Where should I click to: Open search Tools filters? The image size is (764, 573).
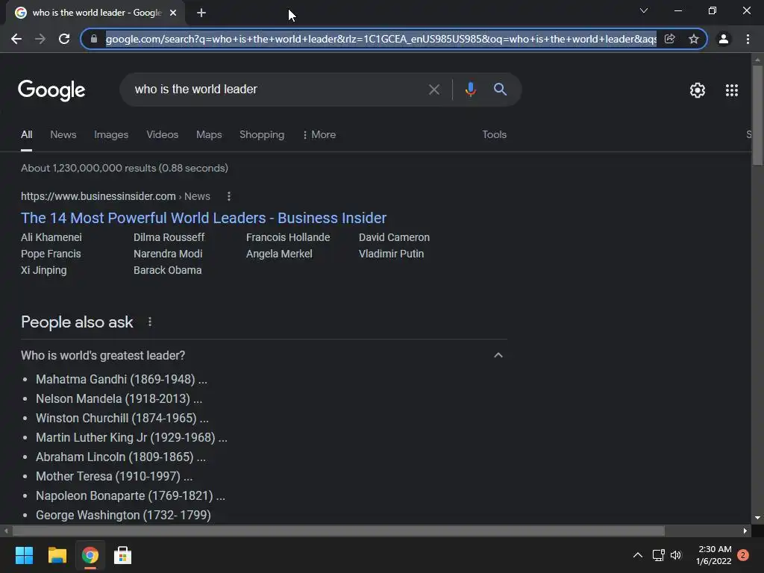[x=494, y=134]
